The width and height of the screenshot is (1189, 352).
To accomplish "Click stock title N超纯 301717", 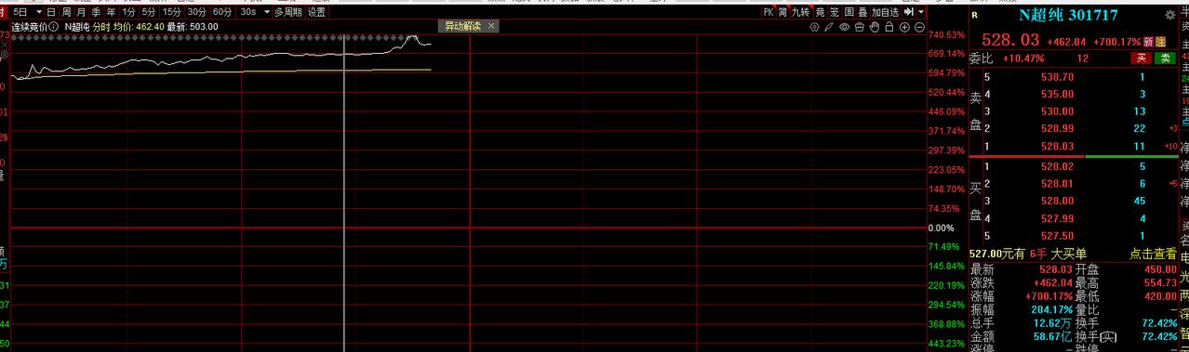I will pos(1067,15).
